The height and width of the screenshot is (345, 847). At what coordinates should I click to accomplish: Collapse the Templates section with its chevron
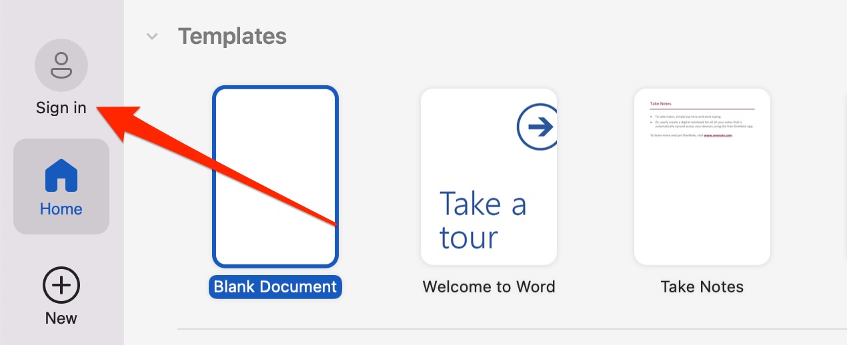point(152,36)
